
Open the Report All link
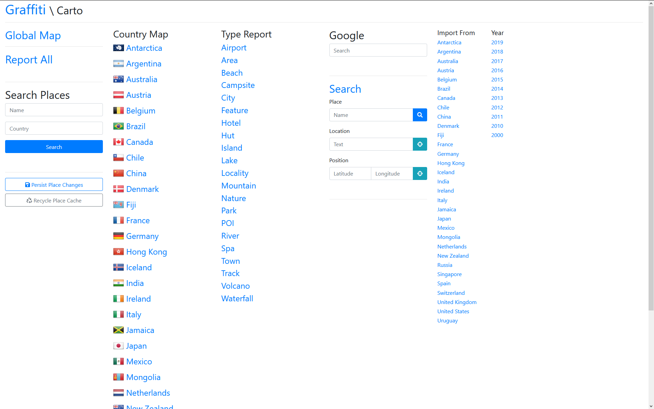tap(29, 60)
